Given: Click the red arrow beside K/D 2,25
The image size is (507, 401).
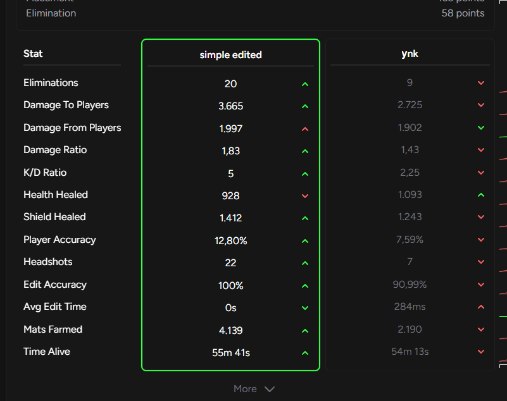Looking at the screenshot, I should pyautogui.click(x=481, y=173).
